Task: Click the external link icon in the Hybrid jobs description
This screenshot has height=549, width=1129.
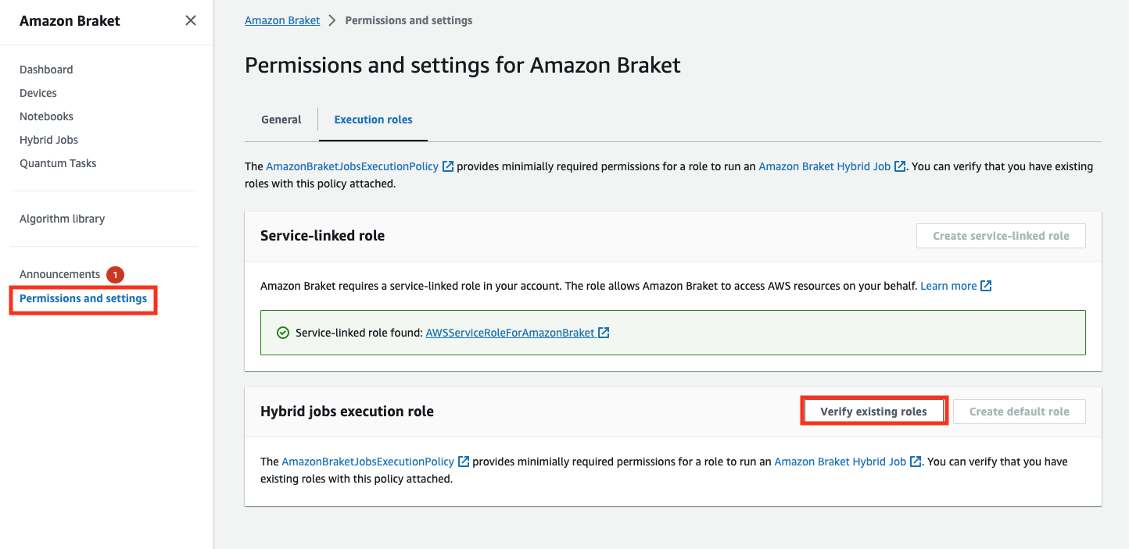Action: coord(464,461)
